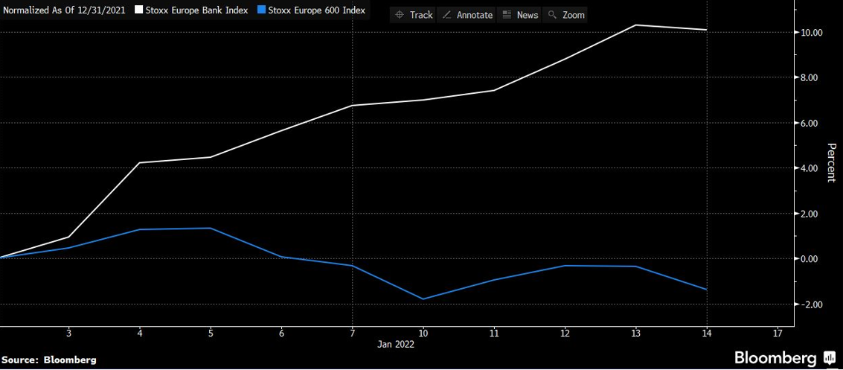The image size is (843, 370).
Task: Click date 6 on the x-axis
Action: [x=282, y=334]
